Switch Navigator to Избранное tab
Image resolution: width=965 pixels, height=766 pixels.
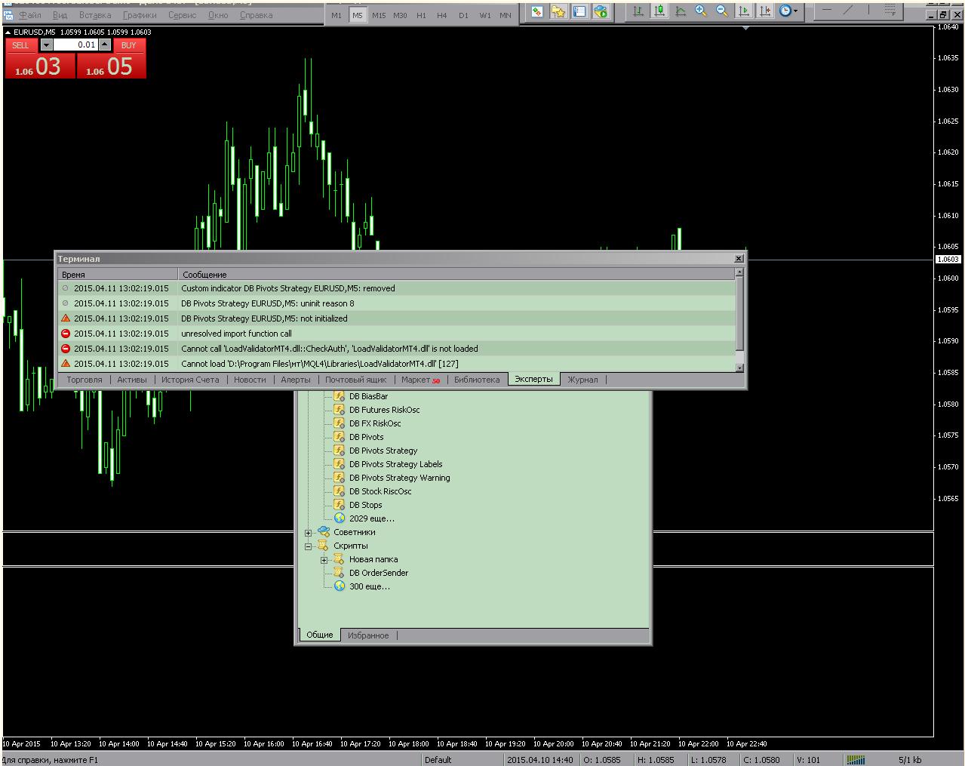[368, 635]
